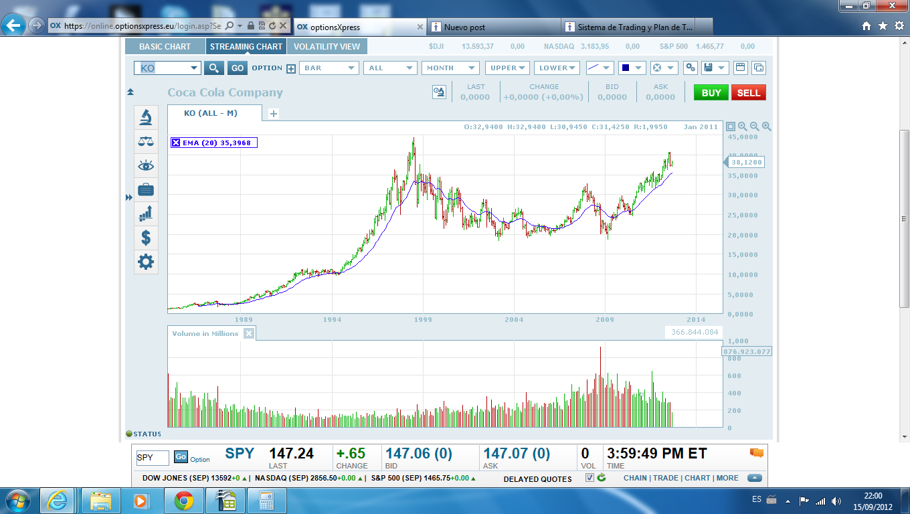Switch to the STREAMING CHART tab
Image resolution: width=910 pixels, height=514 pixels.
[246, 46]
